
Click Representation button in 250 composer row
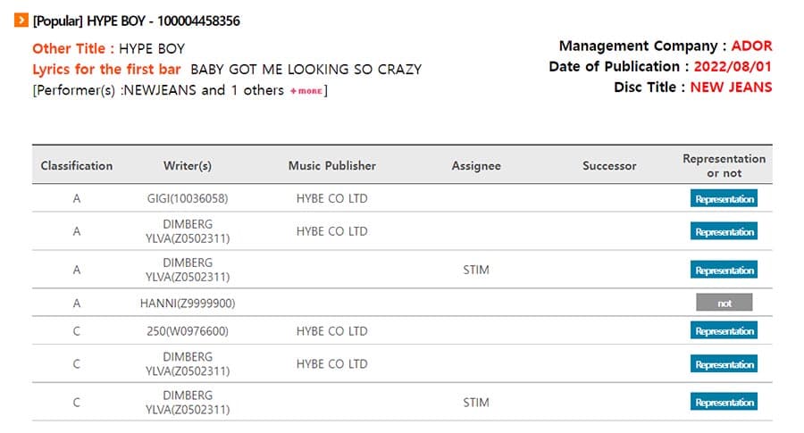click(724, 331)
